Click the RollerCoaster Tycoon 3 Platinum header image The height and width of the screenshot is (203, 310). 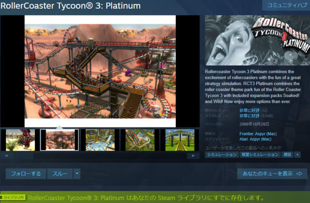(257, 40)
